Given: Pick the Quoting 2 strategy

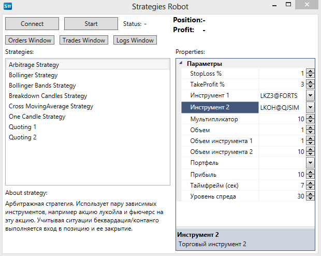Looking at the screenshot, I should (x=23, y=137).
